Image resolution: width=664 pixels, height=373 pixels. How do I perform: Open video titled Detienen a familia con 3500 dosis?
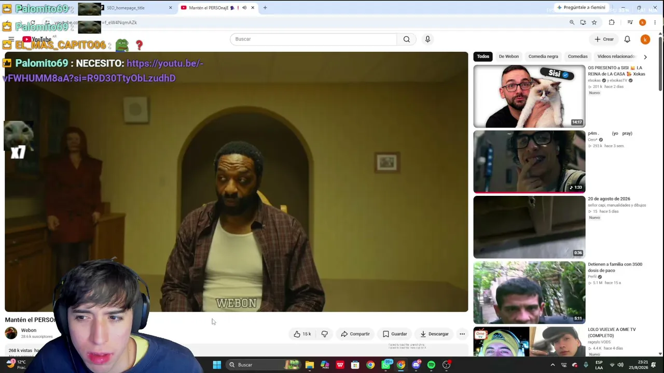615,267
